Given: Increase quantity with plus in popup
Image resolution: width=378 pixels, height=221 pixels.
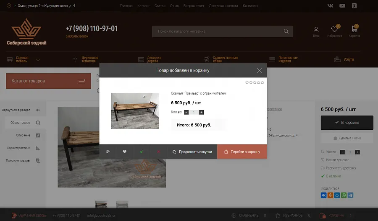Looking at the screenshot, I should [201, 112].
